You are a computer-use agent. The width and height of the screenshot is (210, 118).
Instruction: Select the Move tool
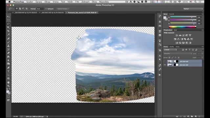(9, 17)
